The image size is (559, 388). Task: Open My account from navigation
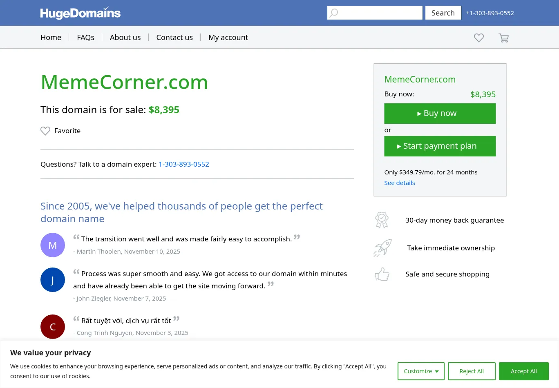pos(228,38)
